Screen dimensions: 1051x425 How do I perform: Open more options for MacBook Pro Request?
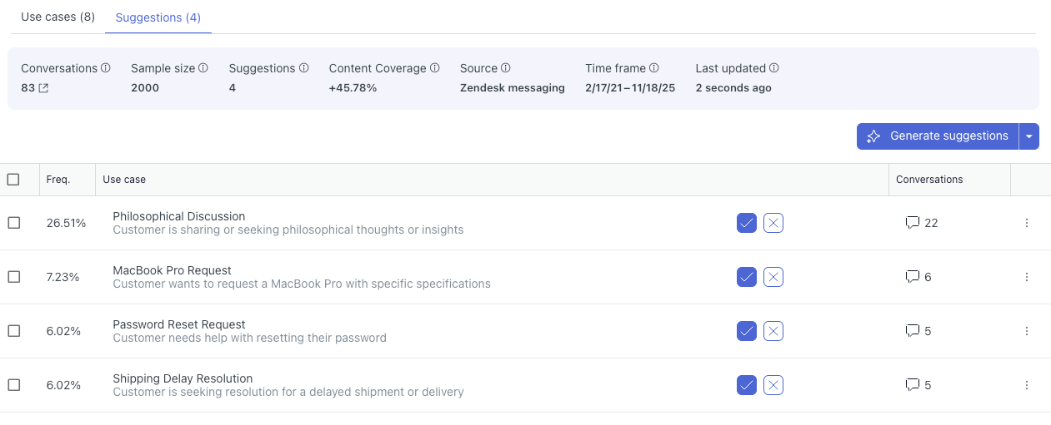pyautogui.click(x=1027, y=277)
